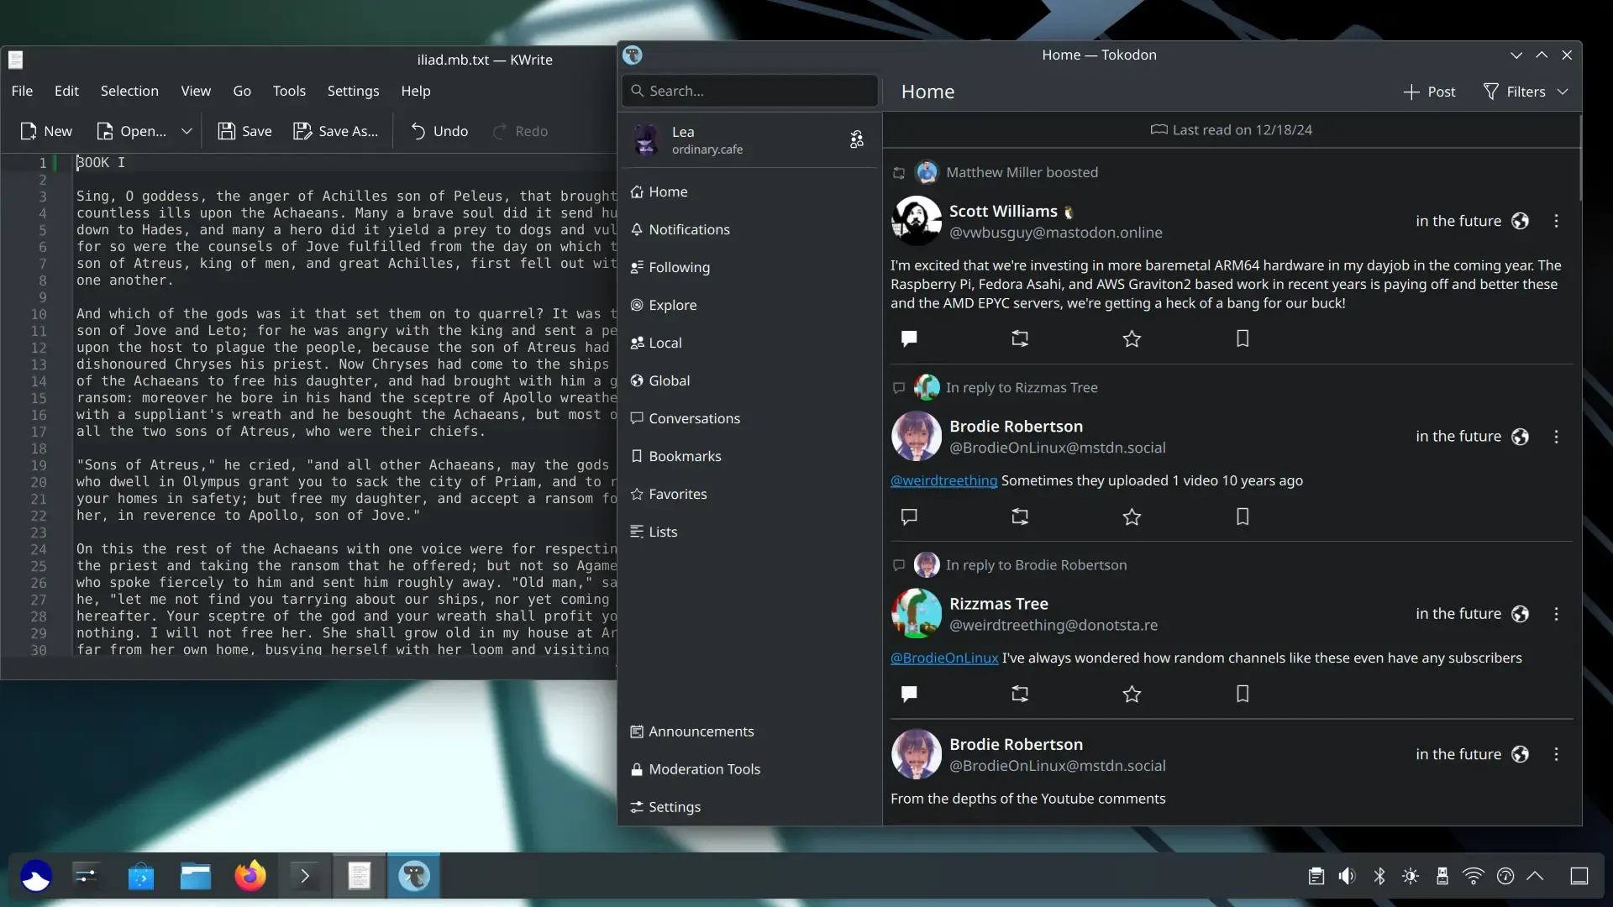1613x907 pixels.
Task: Click Open... in KWrite toolbar
Action: pos(131,131)
